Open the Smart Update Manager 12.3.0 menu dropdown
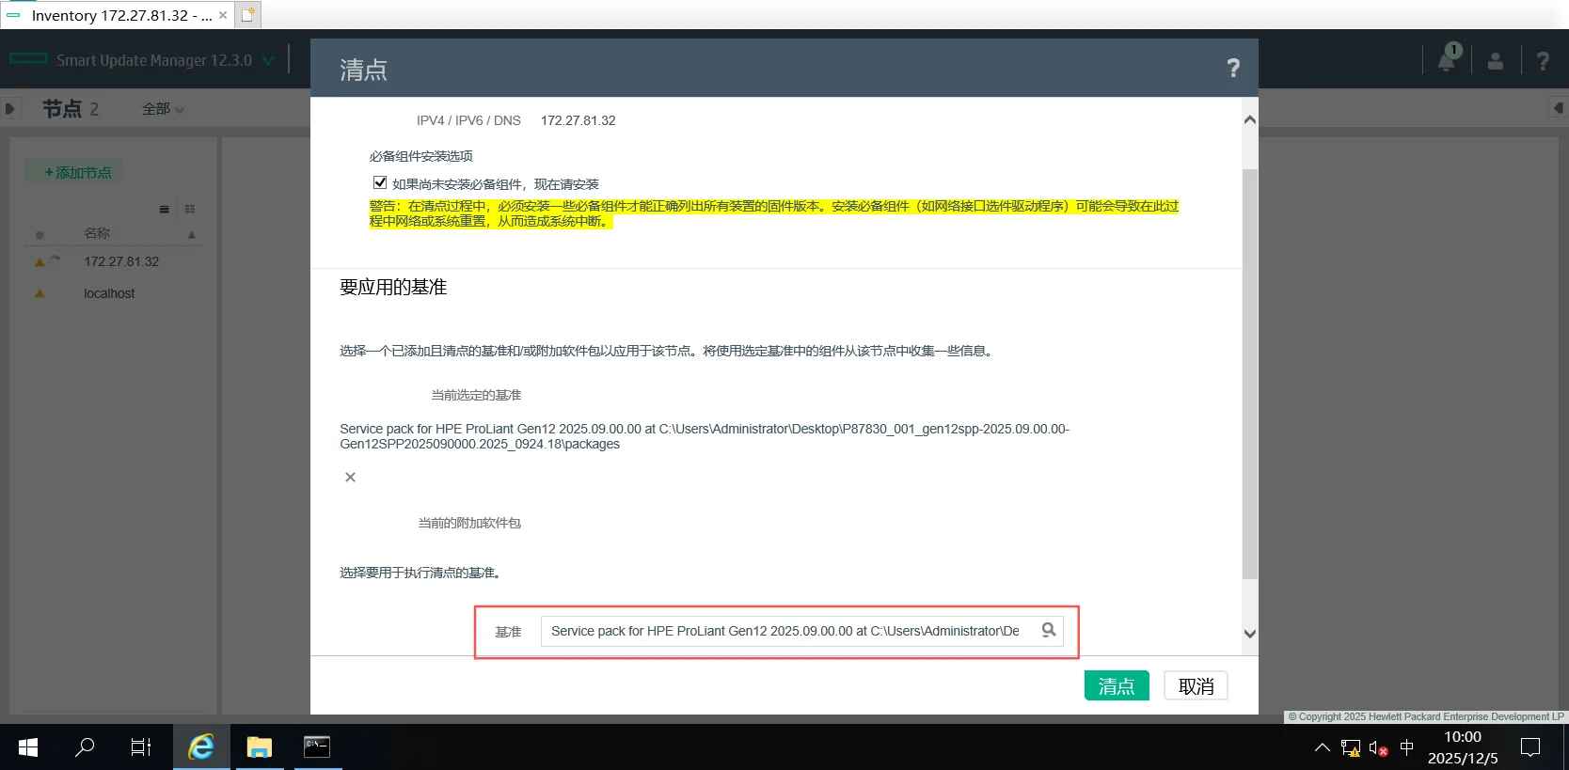1569x770 pixels. [x=268, y=60]
